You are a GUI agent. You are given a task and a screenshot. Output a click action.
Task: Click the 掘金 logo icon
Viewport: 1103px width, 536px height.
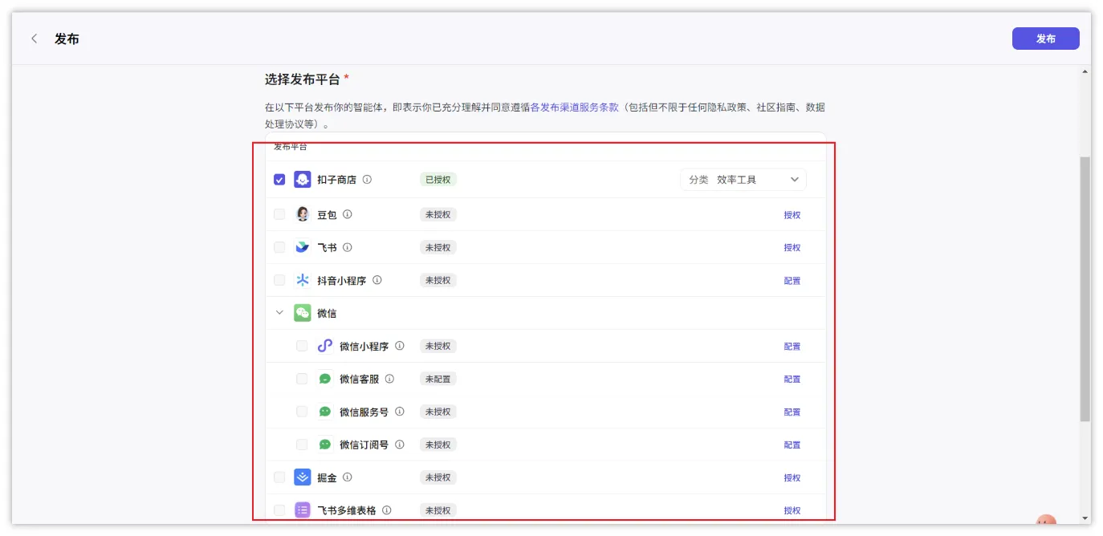pos(302,477)
